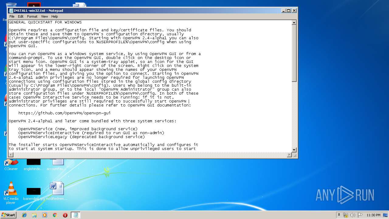Click the Notepad taskbar button
The width and height of the screenshot is (389, 219).
click(76, 215)
